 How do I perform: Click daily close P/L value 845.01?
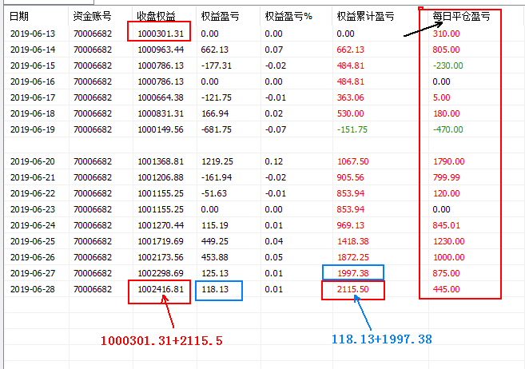click(447, 225)
